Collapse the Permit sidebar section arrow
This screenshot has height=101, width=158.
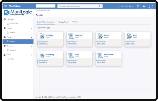tap(32, 37)
